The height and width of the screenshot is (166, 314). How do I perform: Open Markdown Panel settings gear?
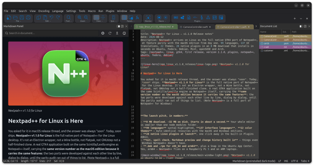[103, 33]
